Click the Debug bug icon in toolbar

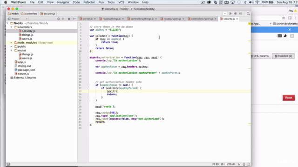pos(236,13)
